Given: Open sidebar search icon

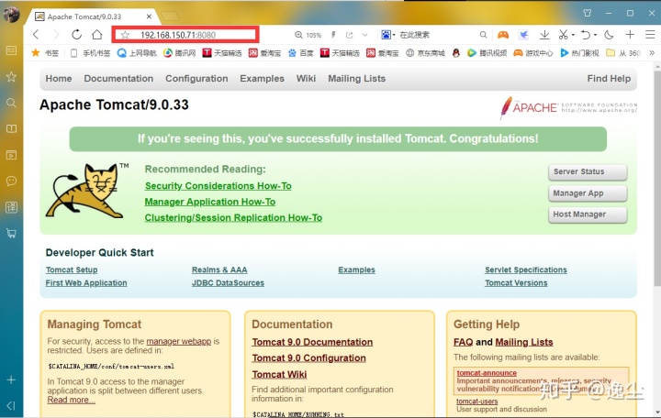Looking at the screenshot, I should pos(11,103).
